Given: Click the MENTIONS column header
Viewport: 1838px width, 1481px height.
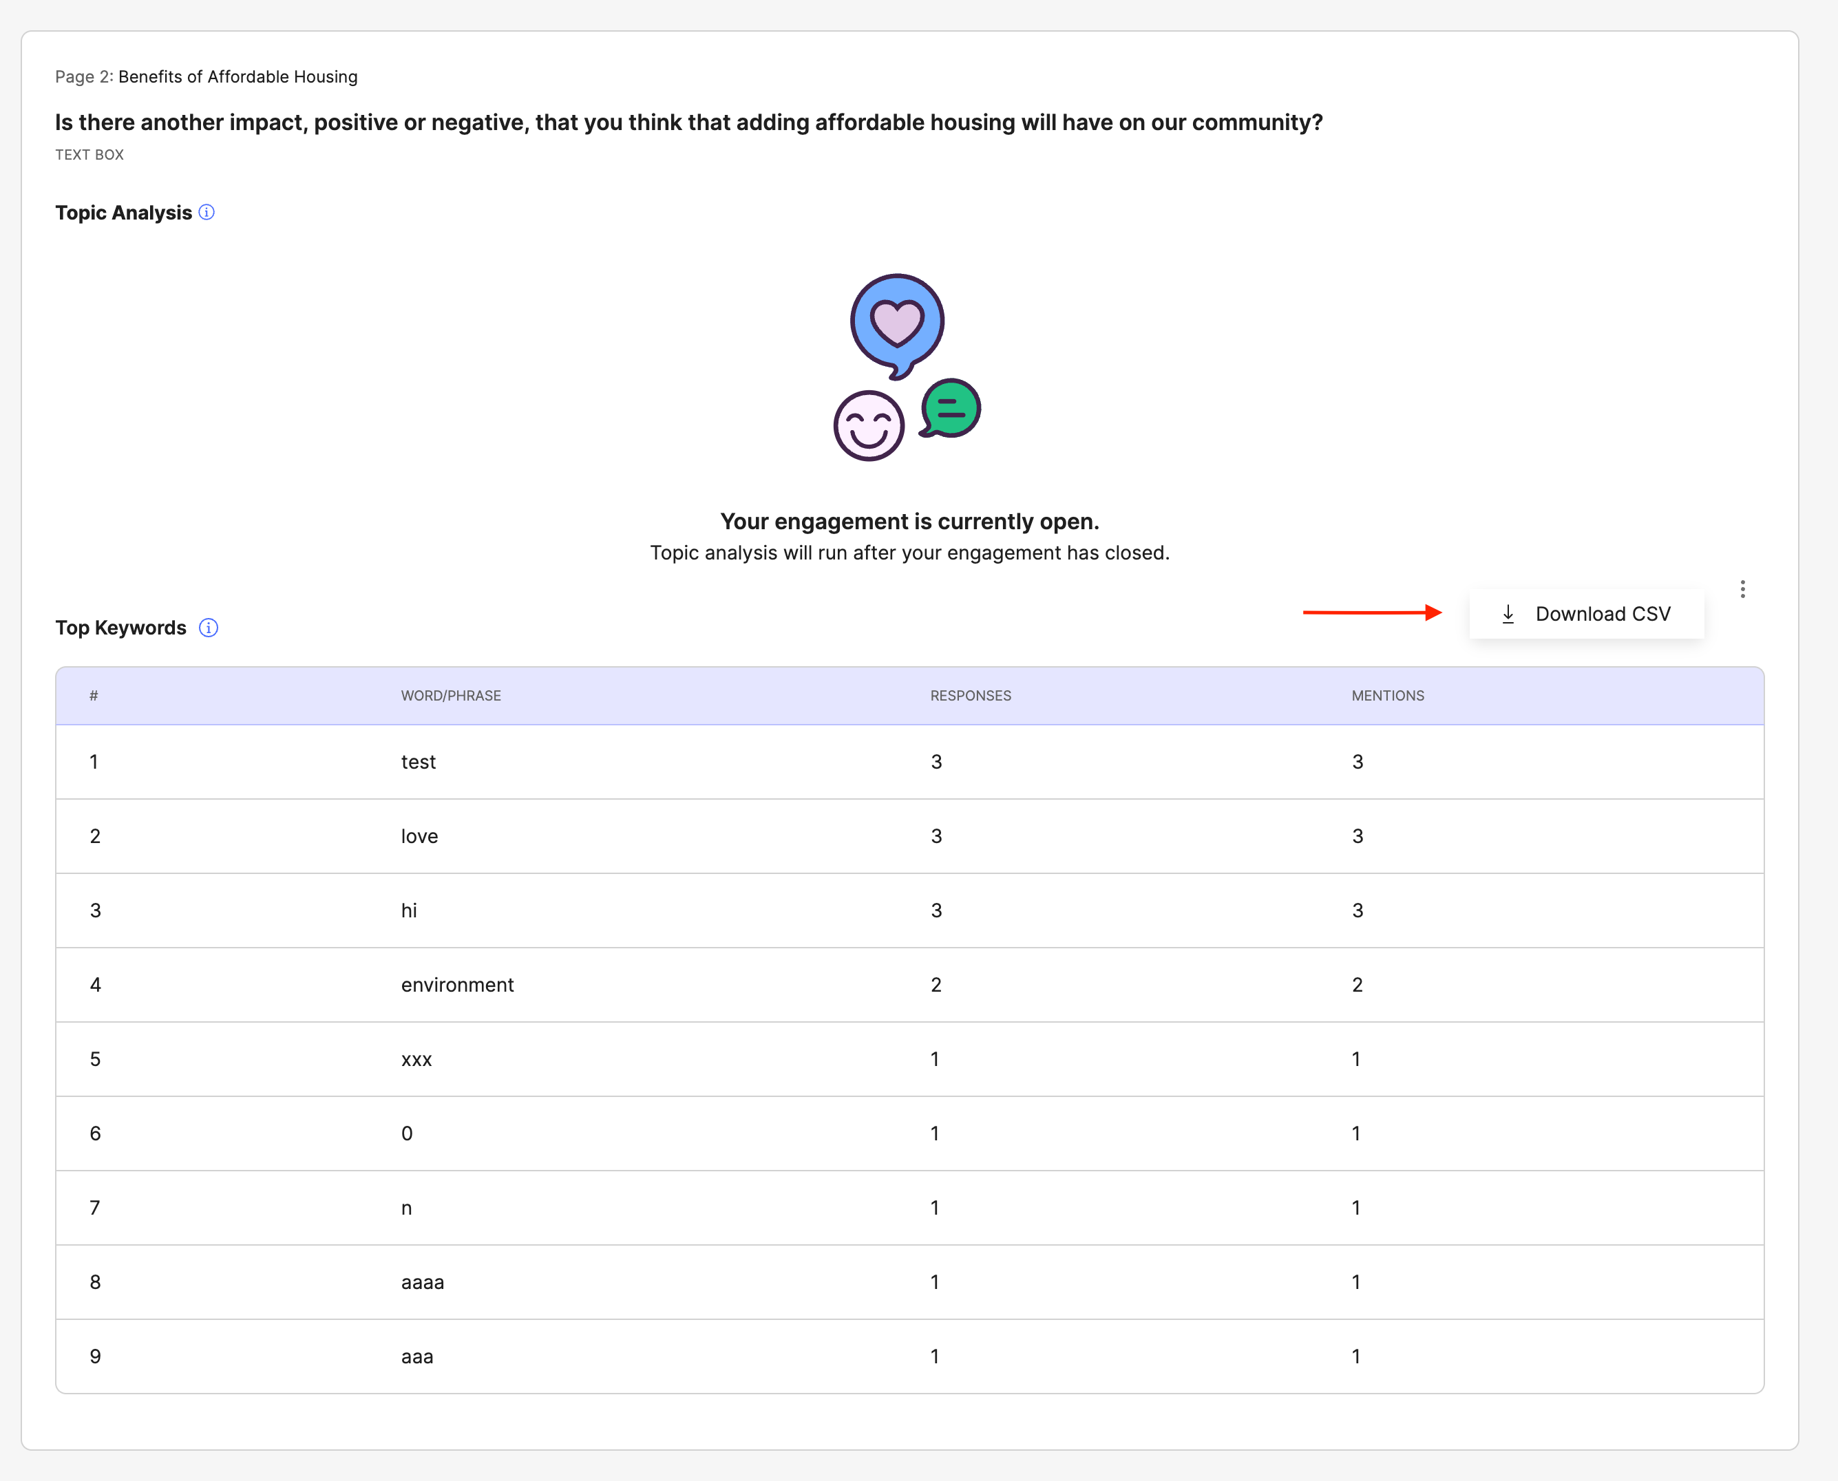Looking at the screenshot, I should pyautogui.click(x=1388, y=696).
